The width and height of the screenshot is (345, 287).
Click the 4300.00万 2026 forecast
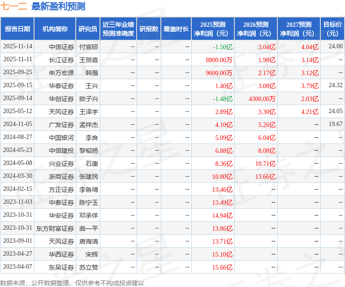click(262, 99)
